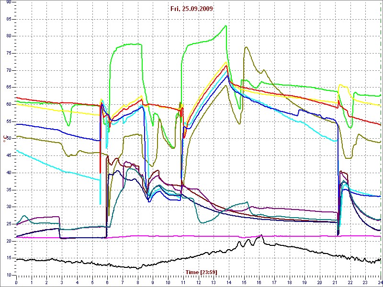Select the 40 value on temperature axis

(8, 173)
